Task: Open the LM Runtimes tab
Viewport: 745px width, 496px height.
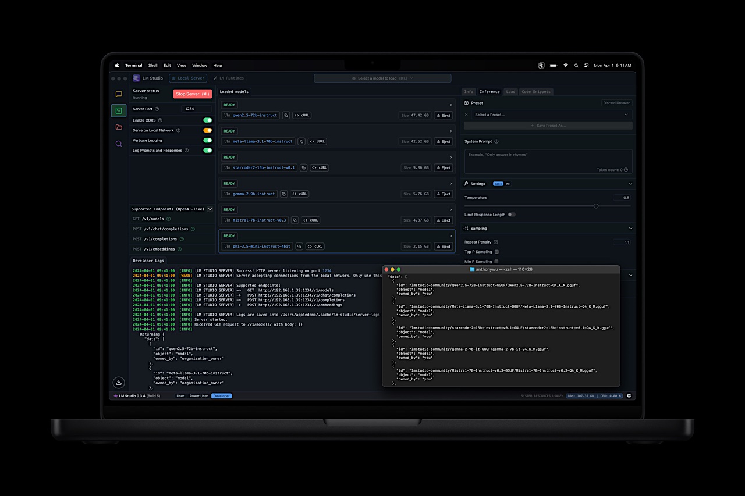Action: pos(229,78)
